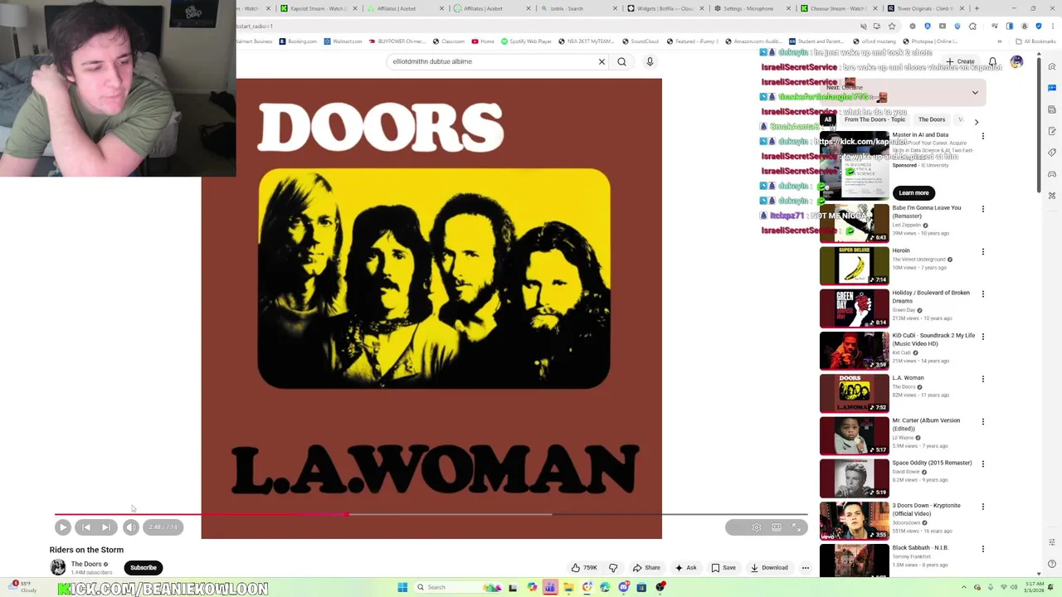Download the video

[769, 568]
